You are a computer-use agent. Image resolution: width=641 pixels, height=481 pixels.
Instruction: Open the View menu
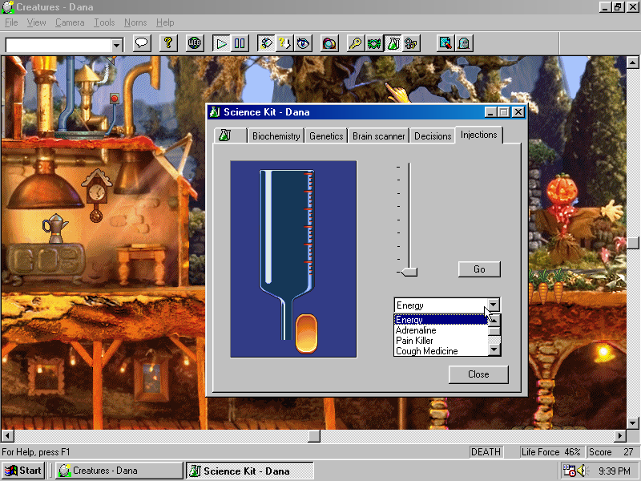point(36,22)
